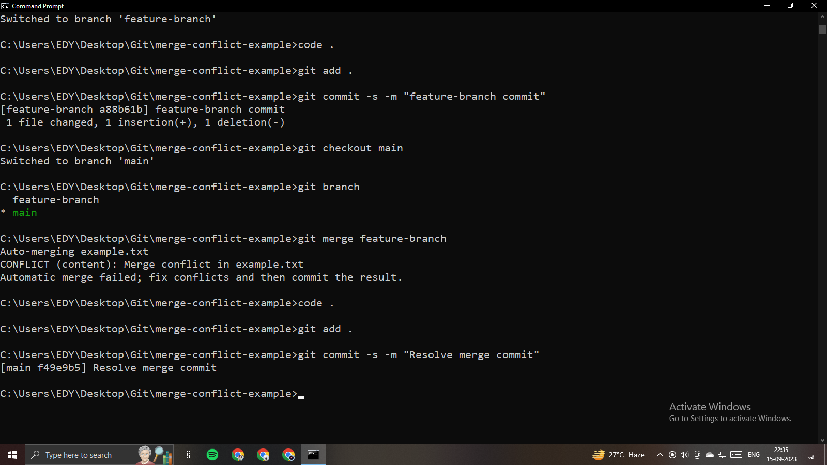Show hidden icons with the tray chevron
Image resolution: width=827 pixels, height=465 pixels.
coord(660,455)
